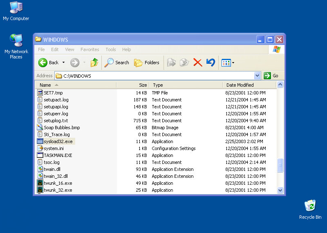The height and width of the screenshot is (233, 327).
Task: Click the Go button
Action: tap(271, 76)
